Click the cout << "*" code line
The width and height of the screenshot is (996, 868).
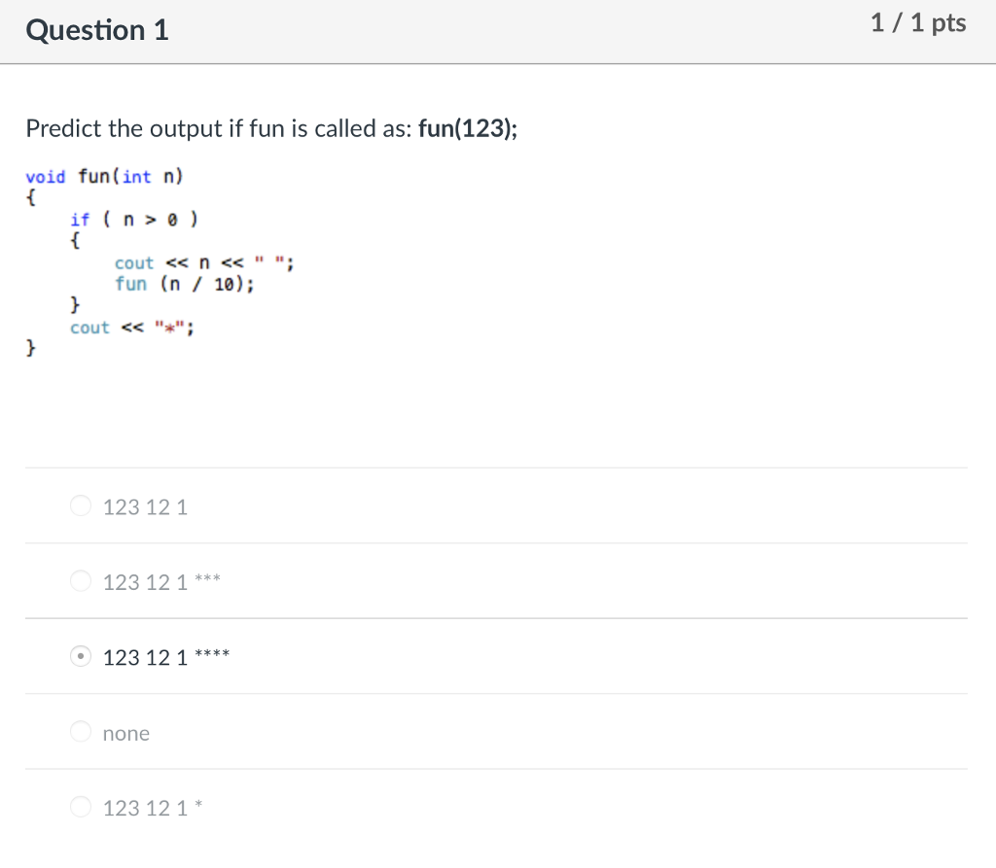[x=131, y=327]
